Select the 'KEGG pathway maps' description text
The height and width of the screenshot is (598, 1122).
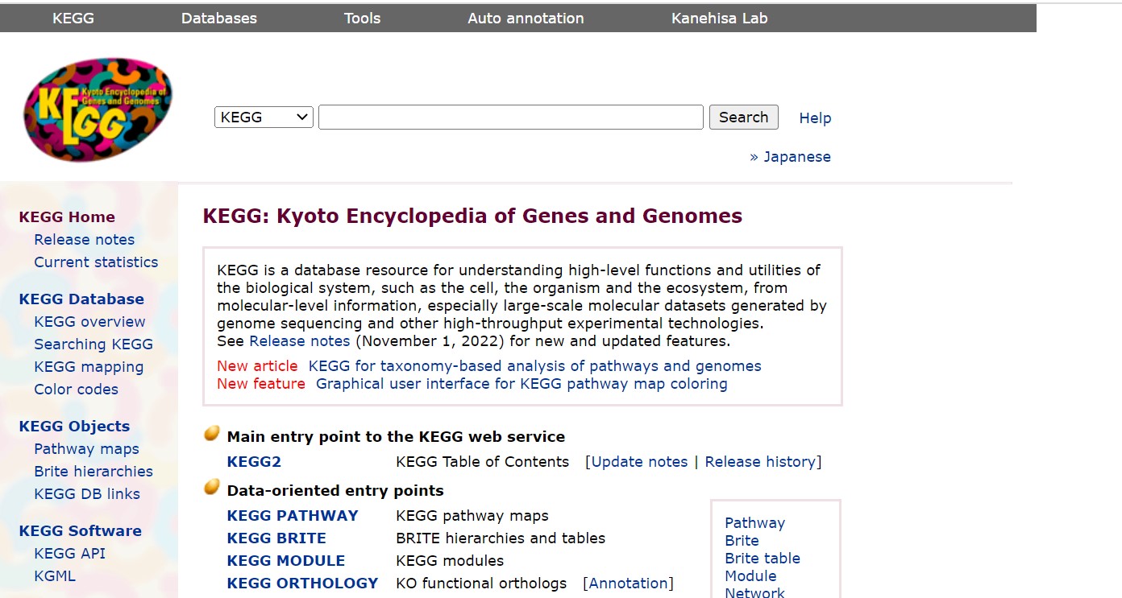[x=472, y=516]
